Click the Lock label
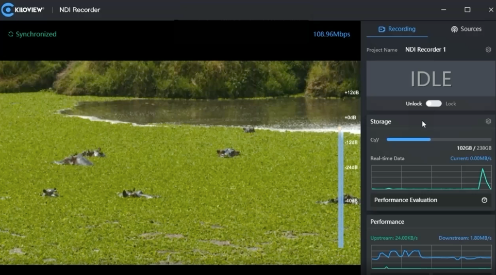496x275 pixels. coord(451,104)
